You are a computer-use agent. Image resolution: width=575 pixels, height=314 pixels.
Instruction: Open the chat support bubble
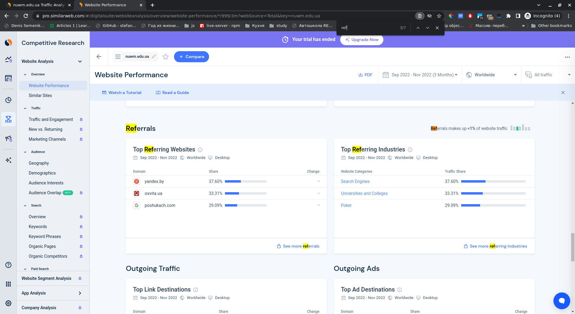click(562, 301)
